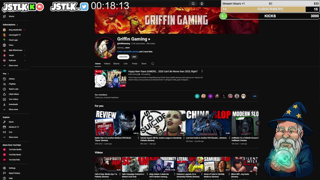
Task: Open the live Happy New Year thumbnail
Action: pyautogui.click(x=110, y=78)
